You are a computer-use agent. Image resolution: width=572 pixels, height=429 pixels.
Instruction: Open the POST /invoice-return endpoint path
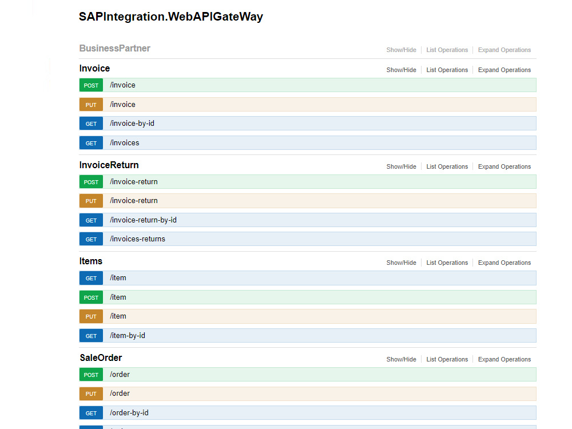pos(133,182)
